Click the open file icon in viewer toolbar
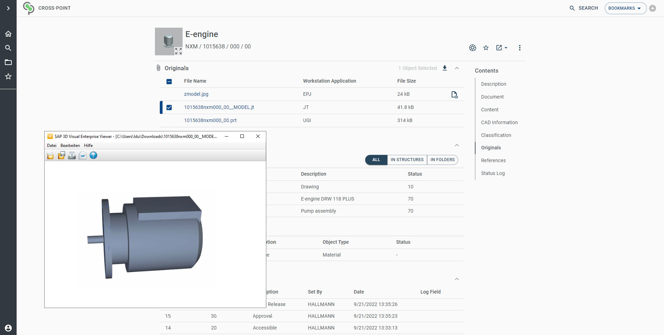 point(50,156)
